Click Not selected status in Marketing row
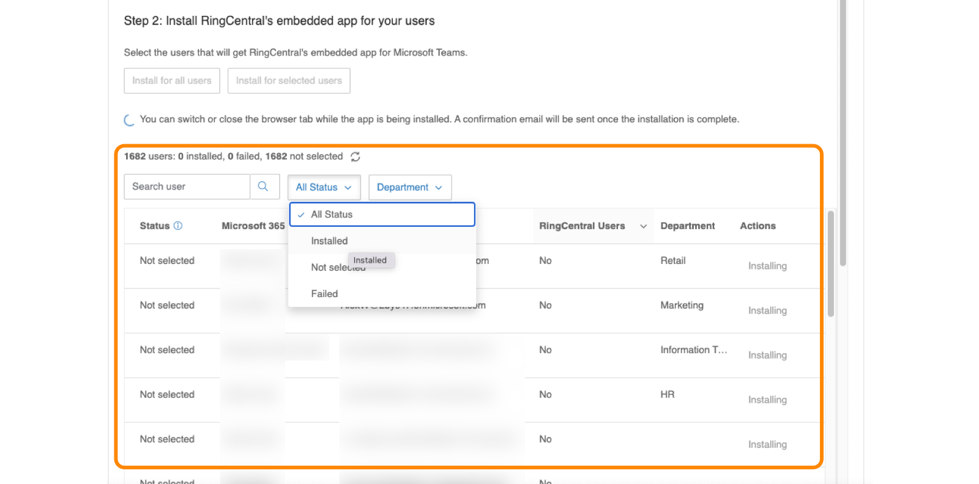 [x=167, y=305]
